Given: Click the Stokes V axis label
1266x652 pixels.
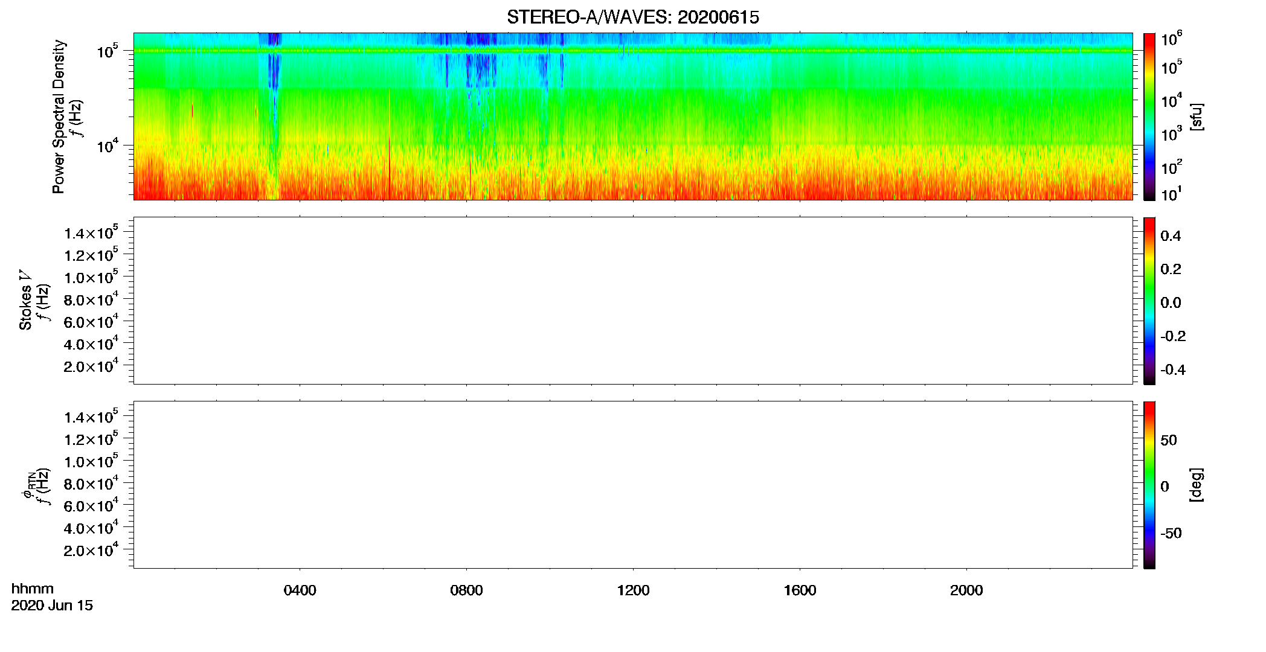Looking at the screenshot, I should coord(25,300).
